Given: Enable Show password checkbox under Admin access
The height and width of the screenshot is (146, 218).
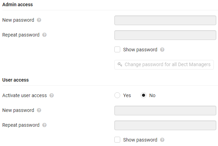Looking at the screenshot, I should tap(117, 50).
